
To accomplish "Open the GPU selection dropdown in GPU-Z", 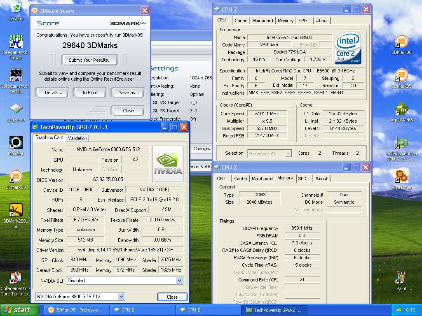I will click(x=122, y=297).
